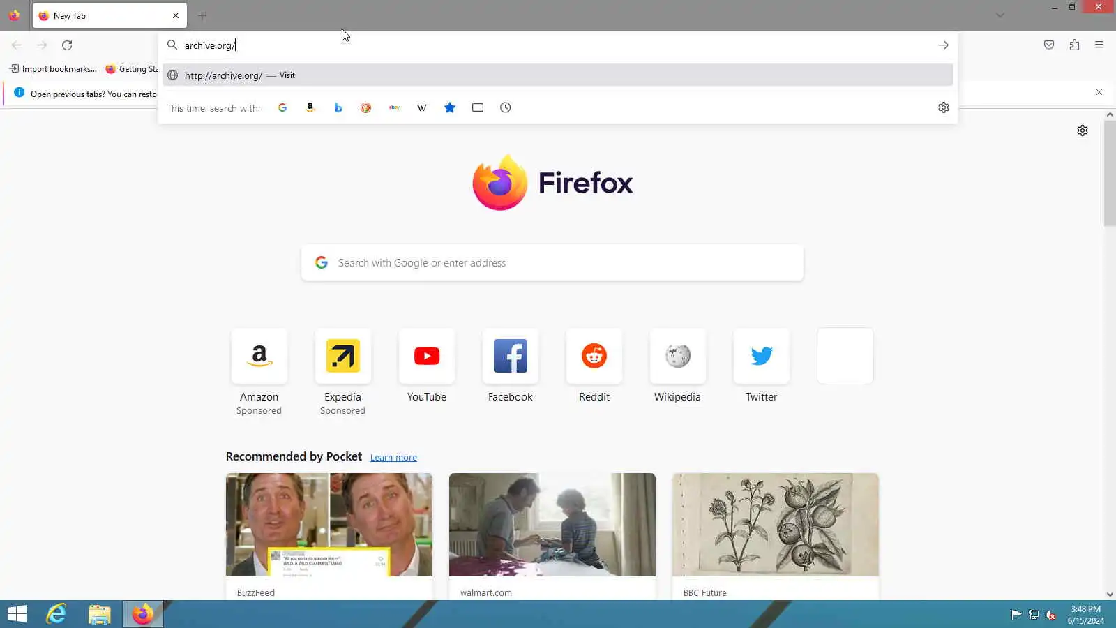
Task: Click Learn more link beside Pocket
Action: coord(393,458)
